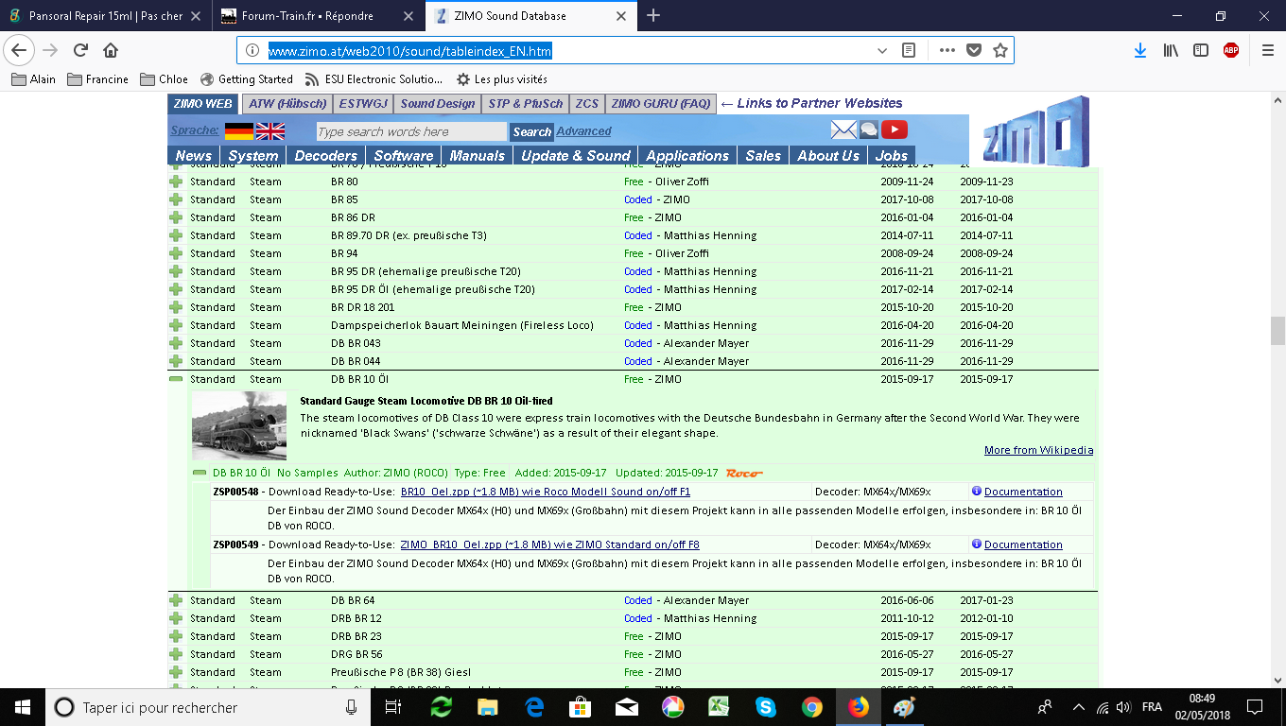Open Windows Start menu

[23, 707]
